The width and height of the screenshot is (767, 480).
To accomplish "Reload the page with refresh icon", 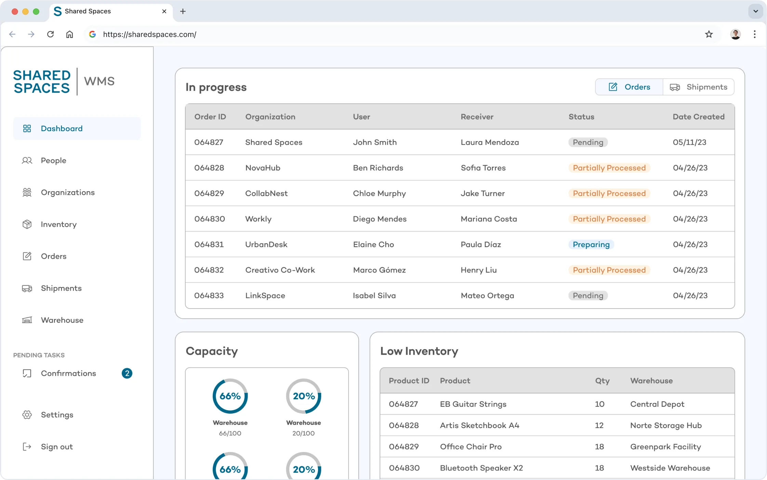I will 50,34.
